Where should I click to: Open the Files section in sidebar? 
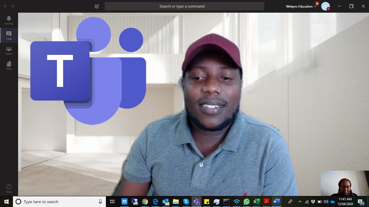(x=9, y=66)
